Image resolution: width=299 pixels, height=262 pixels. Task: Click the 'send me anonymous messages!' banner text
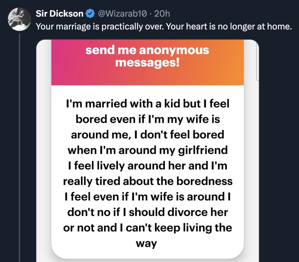[x=147, y=56]
